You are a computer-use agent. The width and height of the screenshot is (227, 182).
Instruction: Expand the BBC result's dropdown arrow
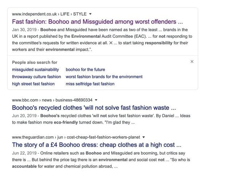(x=96, y=100)
